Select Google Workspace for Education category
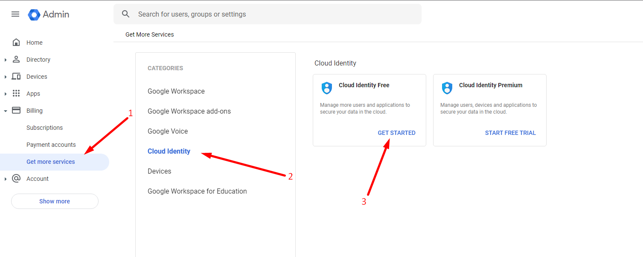This screenshot has width=643, height=257. (x=197, y=191)
